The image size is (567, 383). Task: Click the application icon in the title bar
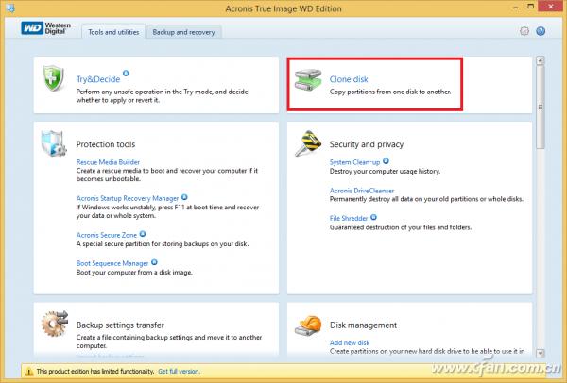coord(10,8)
